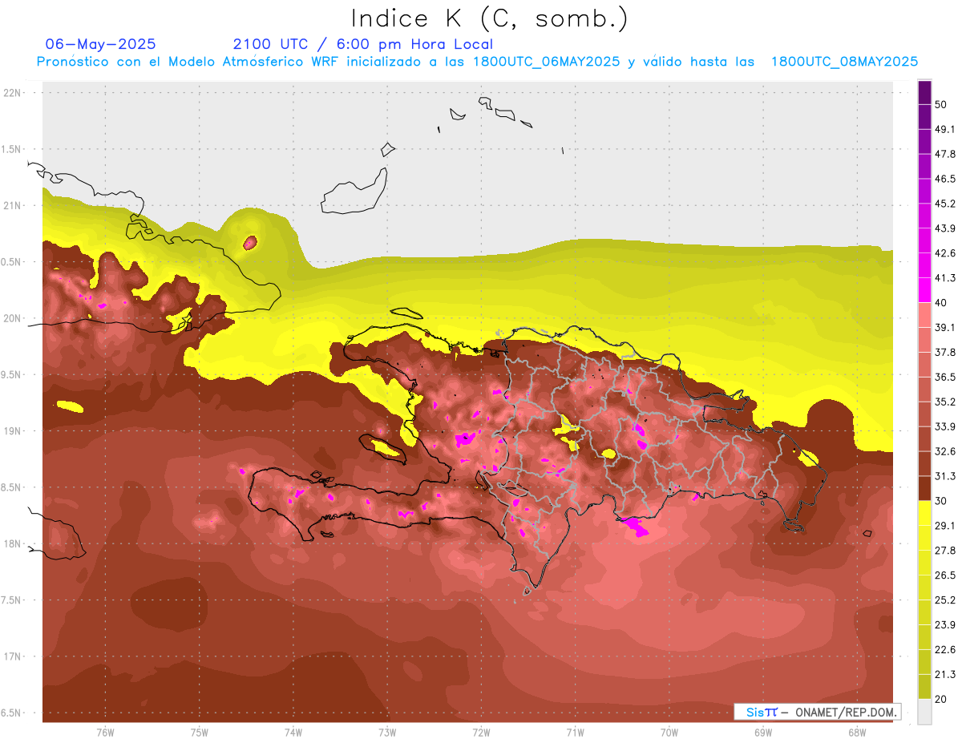
Task: Click the colorbar value "45.2"
Action: point(944,204)
